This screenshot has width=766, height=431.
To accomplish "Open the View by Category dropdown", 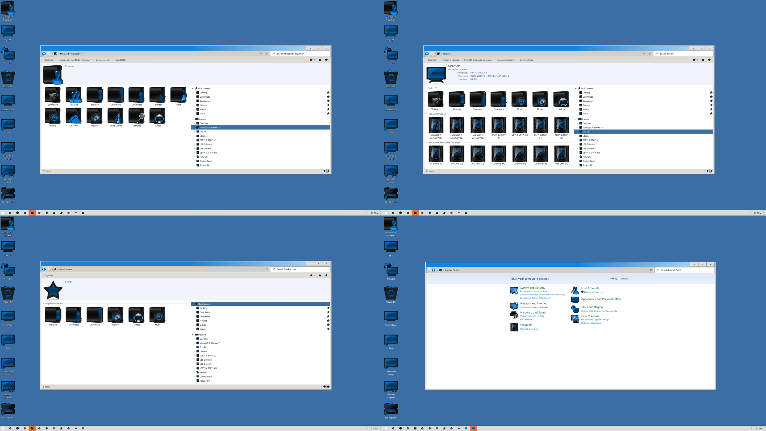I will point(624,279).
